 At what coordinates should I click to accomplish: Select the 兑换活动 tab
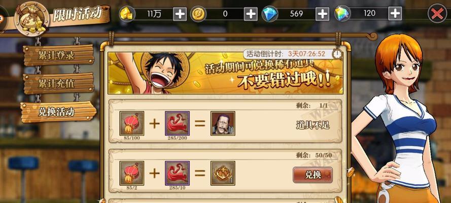click(x=59, y=112)
